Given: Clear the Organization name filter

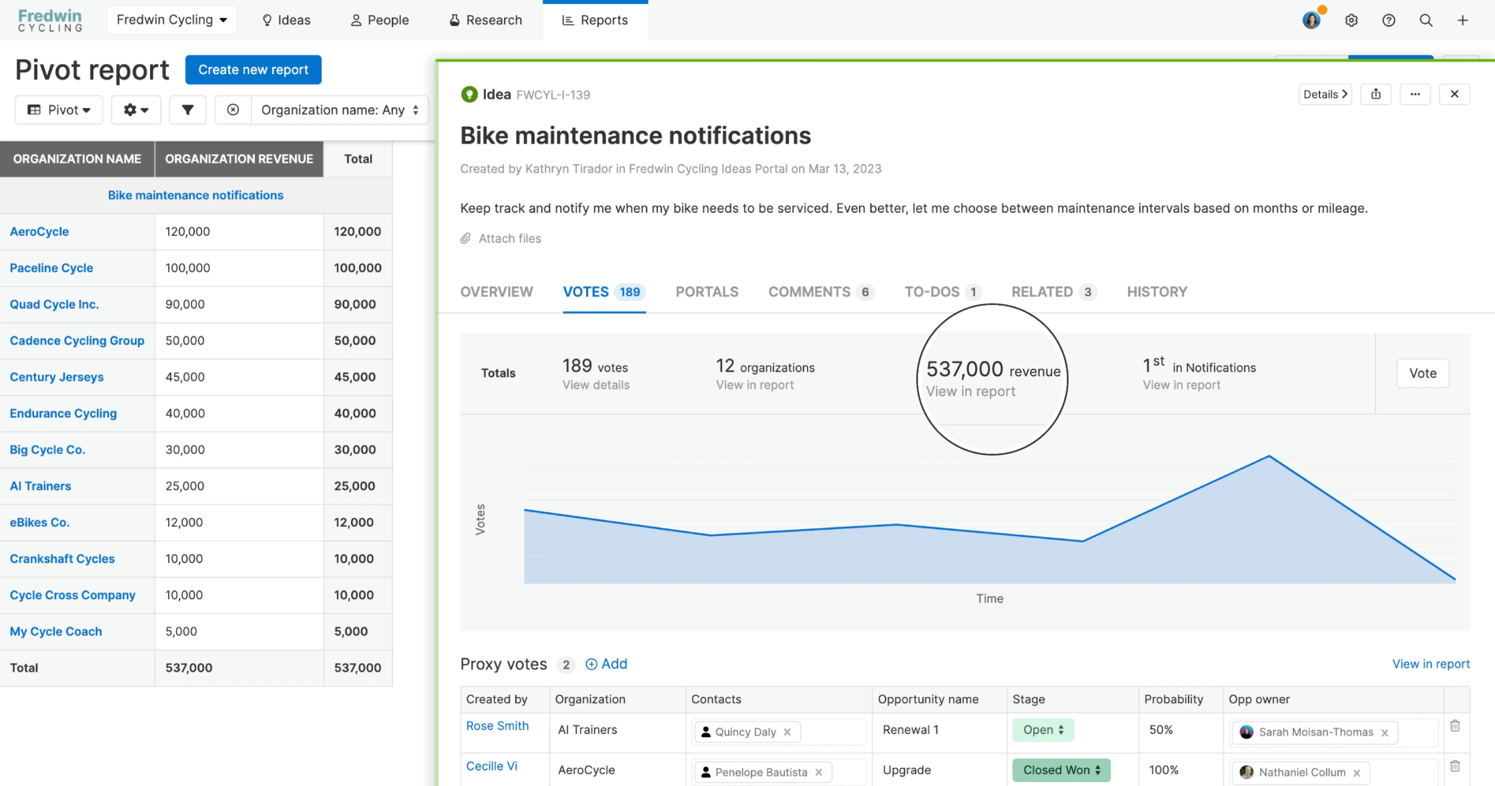Looking at the screenshot, I should tap(233, 110).
